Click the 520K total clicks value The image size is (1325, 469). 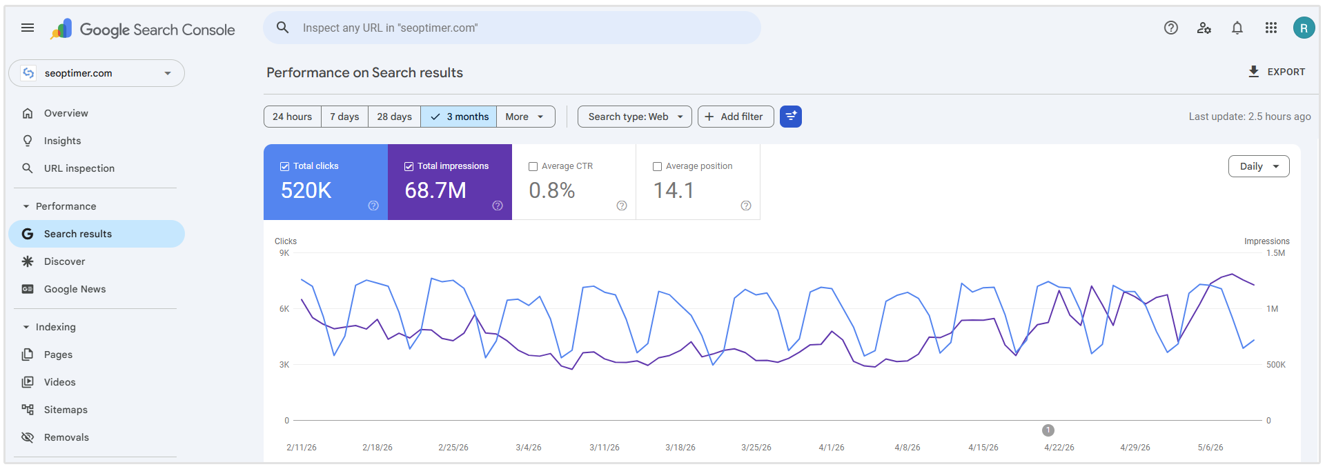[306, 190]
